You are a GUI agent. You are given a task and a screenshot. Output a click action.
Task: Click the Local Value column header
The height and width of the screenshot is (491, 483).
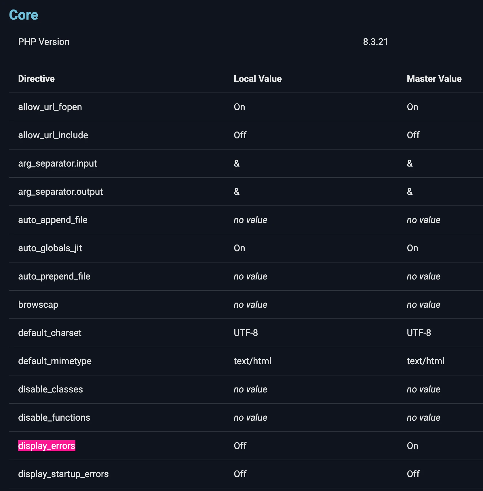click(x=257, y=79)
